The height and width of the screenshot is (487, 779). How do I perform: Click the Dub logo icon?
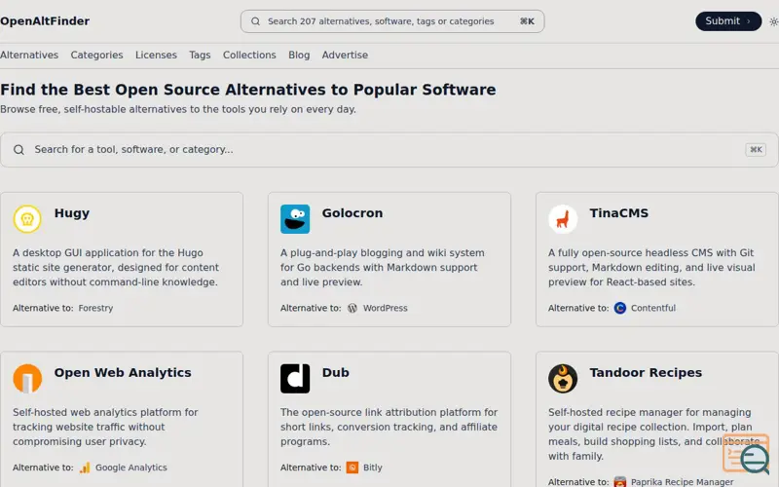295,379
